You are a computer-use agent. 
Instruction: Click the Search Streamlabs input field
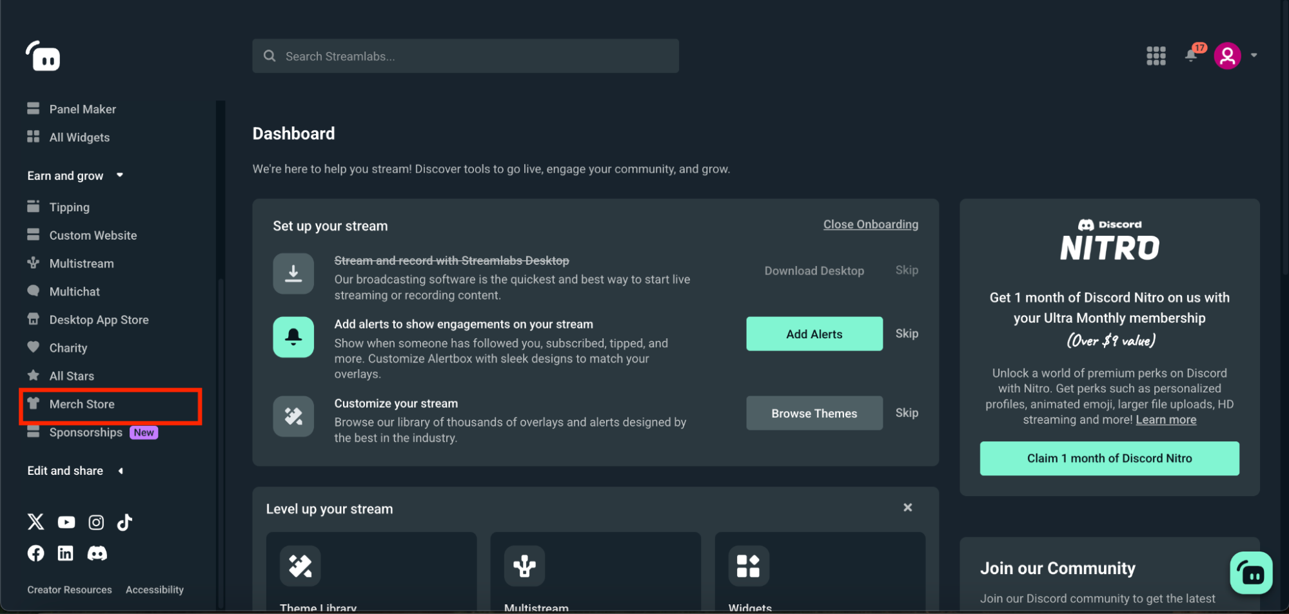(466, 56)
